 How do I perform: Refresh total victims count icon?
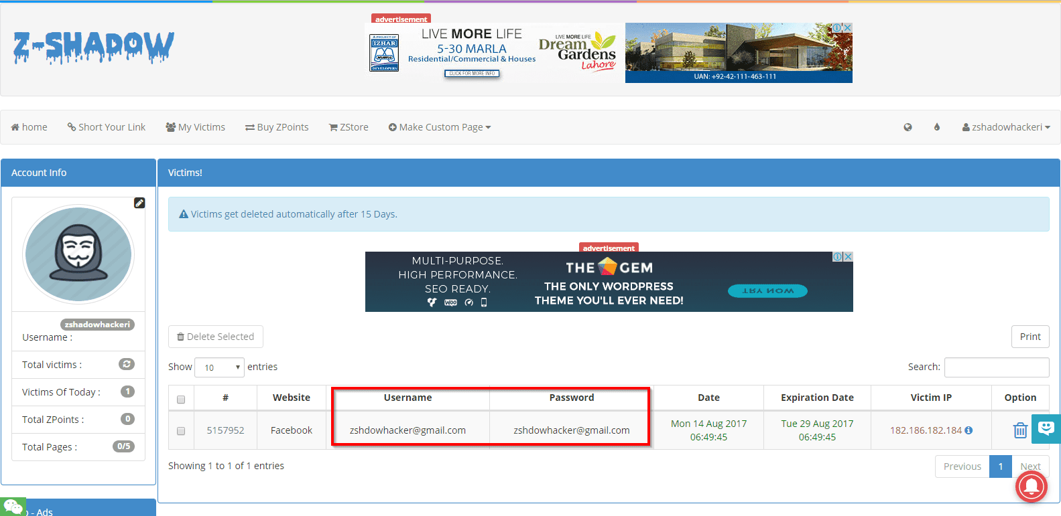pos(127,364)
